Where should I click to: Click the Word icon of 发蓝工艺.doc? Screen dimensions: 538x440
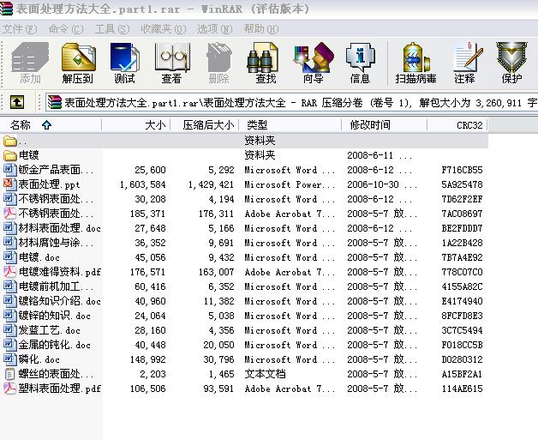10,330
